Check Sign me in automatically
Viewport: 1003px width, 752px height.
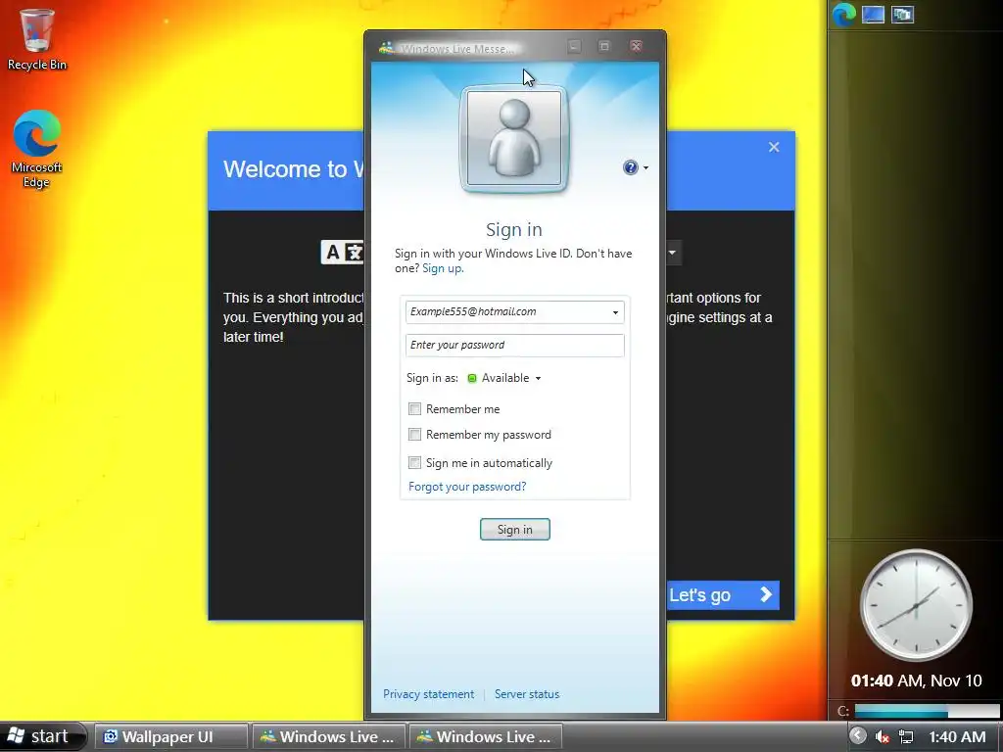pos(414,462)
